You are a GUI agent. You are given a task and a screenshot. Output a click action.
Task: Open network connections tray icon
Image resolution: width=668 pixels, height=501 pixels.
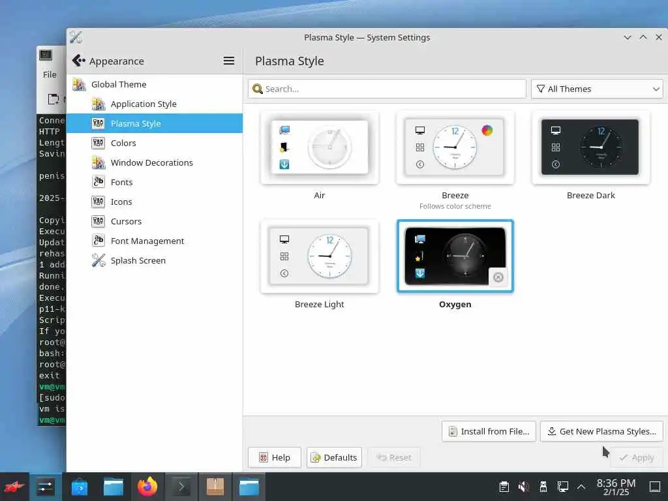tap(562, 487)
